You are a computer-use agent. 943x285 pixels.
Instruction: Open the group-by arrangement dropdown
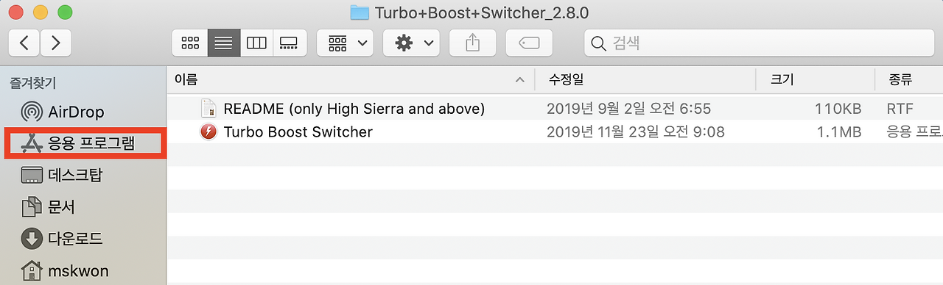[x=345, y=43]
